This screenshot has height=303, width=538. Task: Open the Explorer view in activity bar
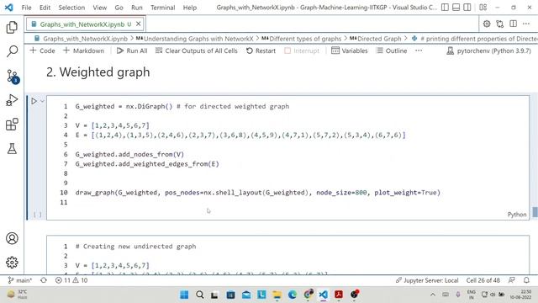12,27
